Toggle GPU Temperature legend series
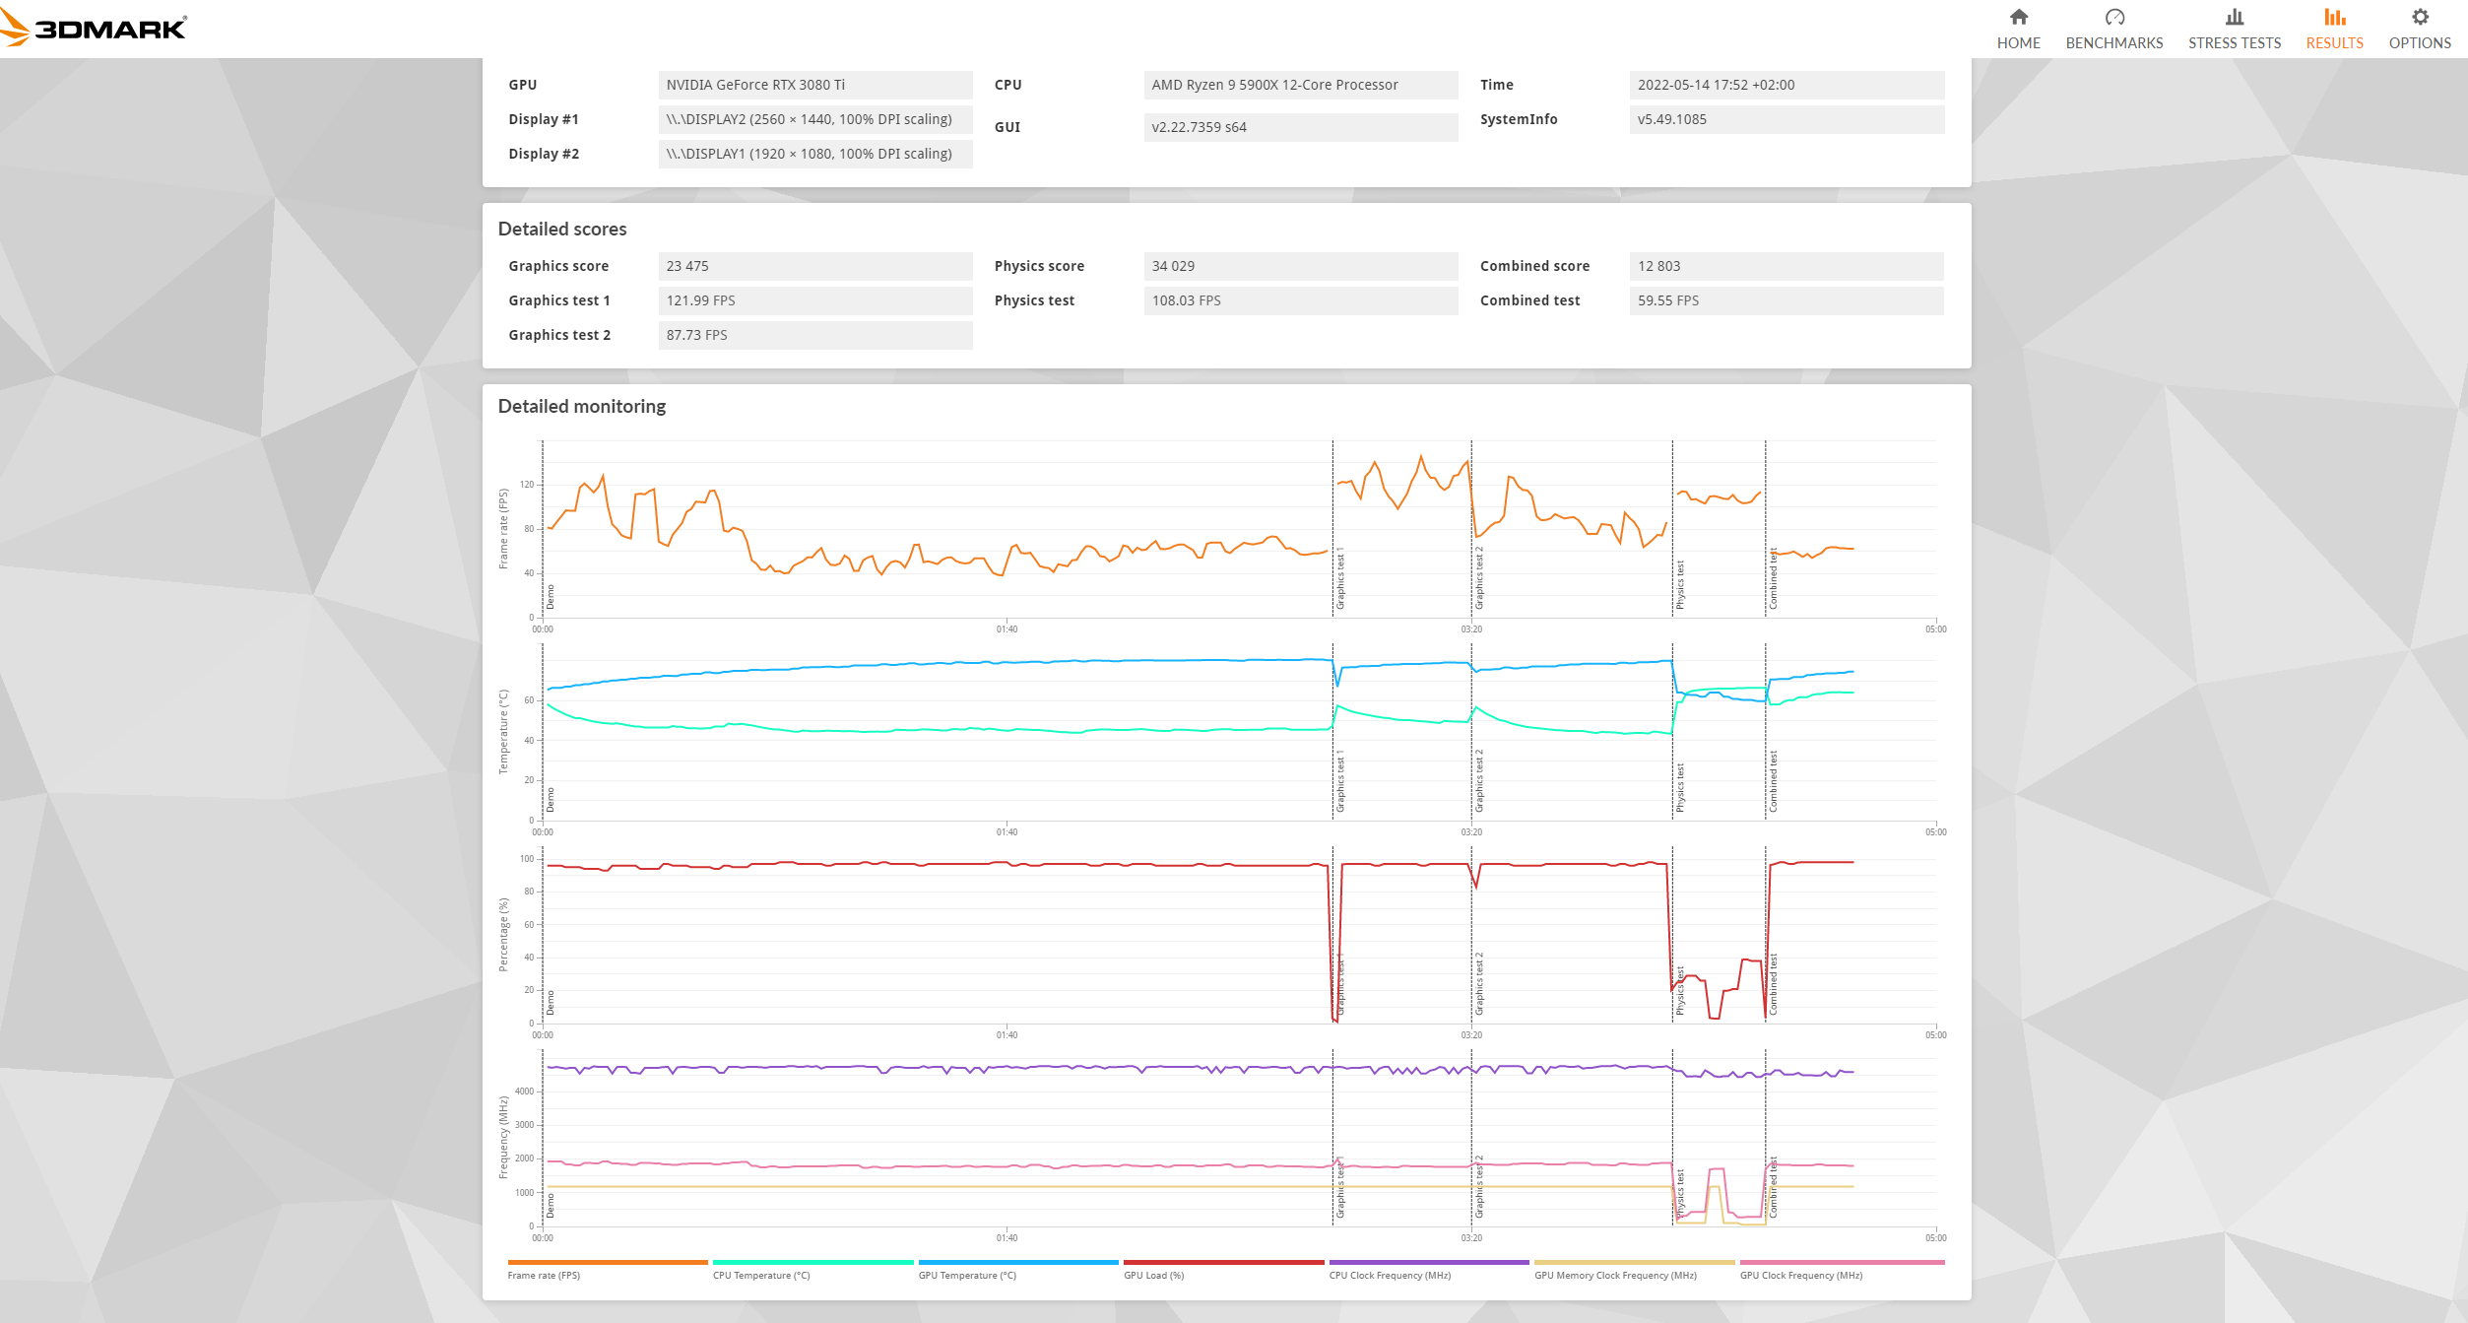 (x=967, y=1275)
